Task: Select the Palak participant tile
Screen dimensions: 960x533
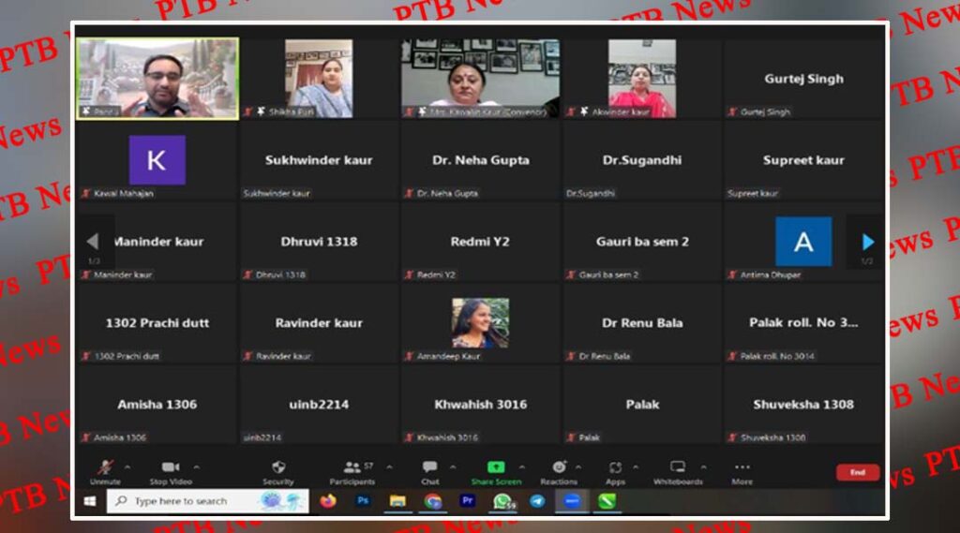Action: click(x=642, y=405)
